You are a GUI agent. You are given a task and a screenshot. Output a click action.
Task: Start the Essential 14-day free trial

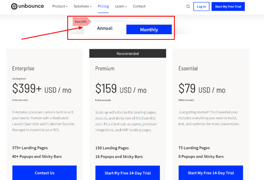point(211,173)
